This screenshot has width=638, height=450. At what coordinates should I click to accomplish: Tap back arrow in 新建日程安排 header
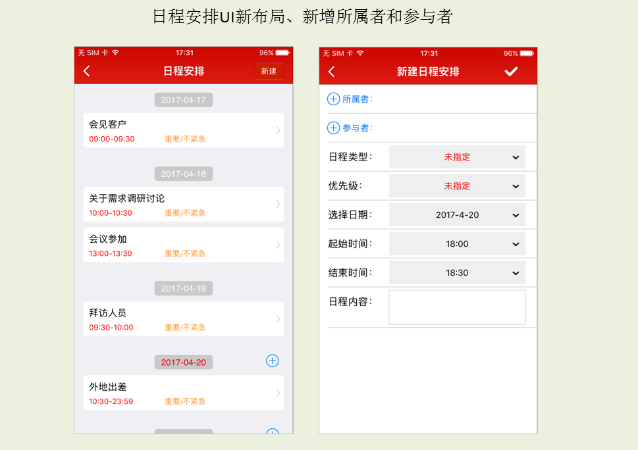tap(331, 72)
